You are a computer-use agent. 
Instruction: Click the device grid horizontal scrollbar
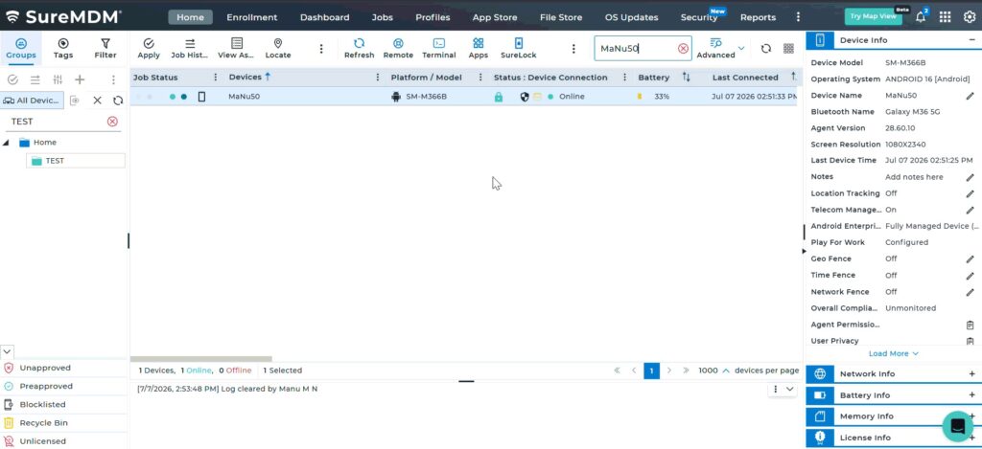tap(201, 359)
